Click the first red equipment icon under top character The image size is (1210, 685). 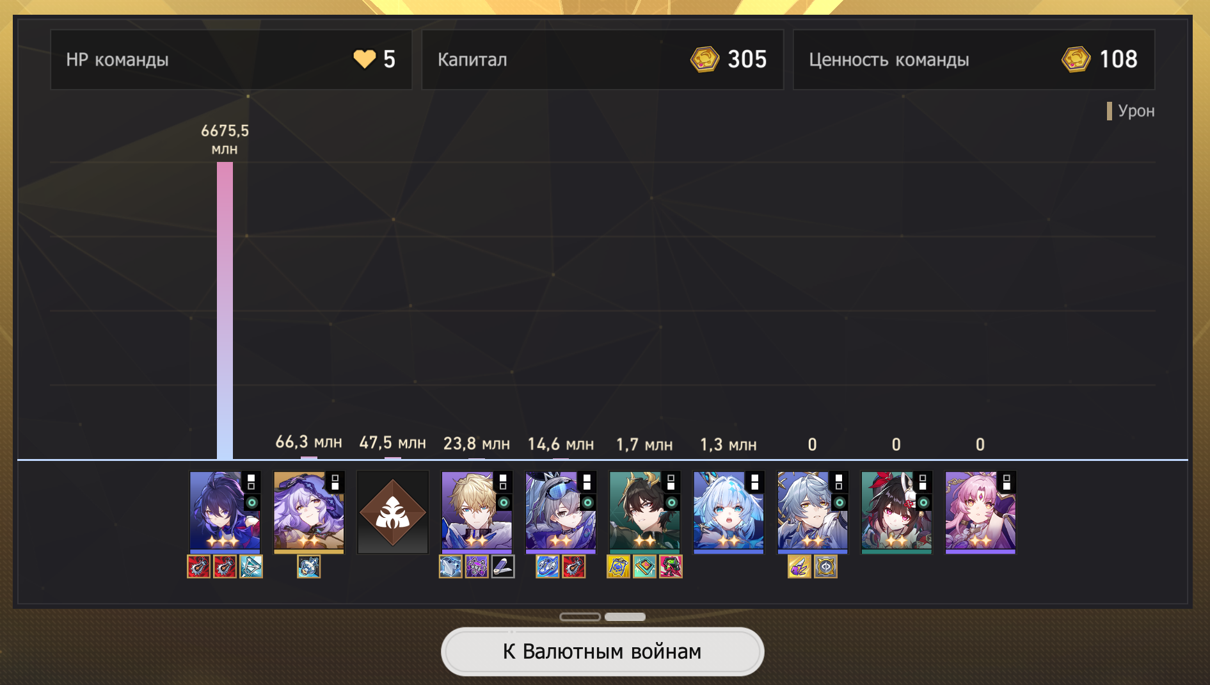pos(198,567)
